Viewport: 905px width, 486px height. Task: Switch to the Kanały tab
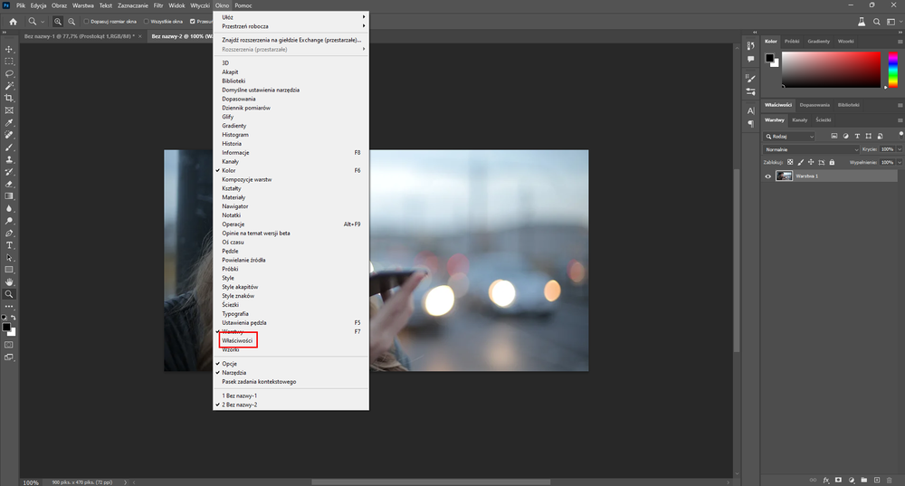[x=799, y=120]
